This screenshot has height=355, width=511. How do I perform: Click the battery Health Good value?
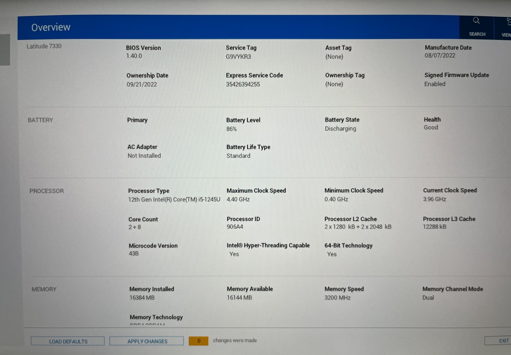pyautogui.click(x=431, y=127)
